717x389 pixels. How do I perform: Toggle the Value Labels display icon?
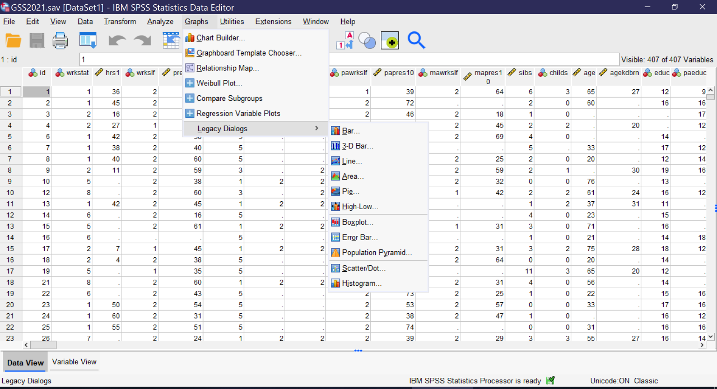click(345, 41)
